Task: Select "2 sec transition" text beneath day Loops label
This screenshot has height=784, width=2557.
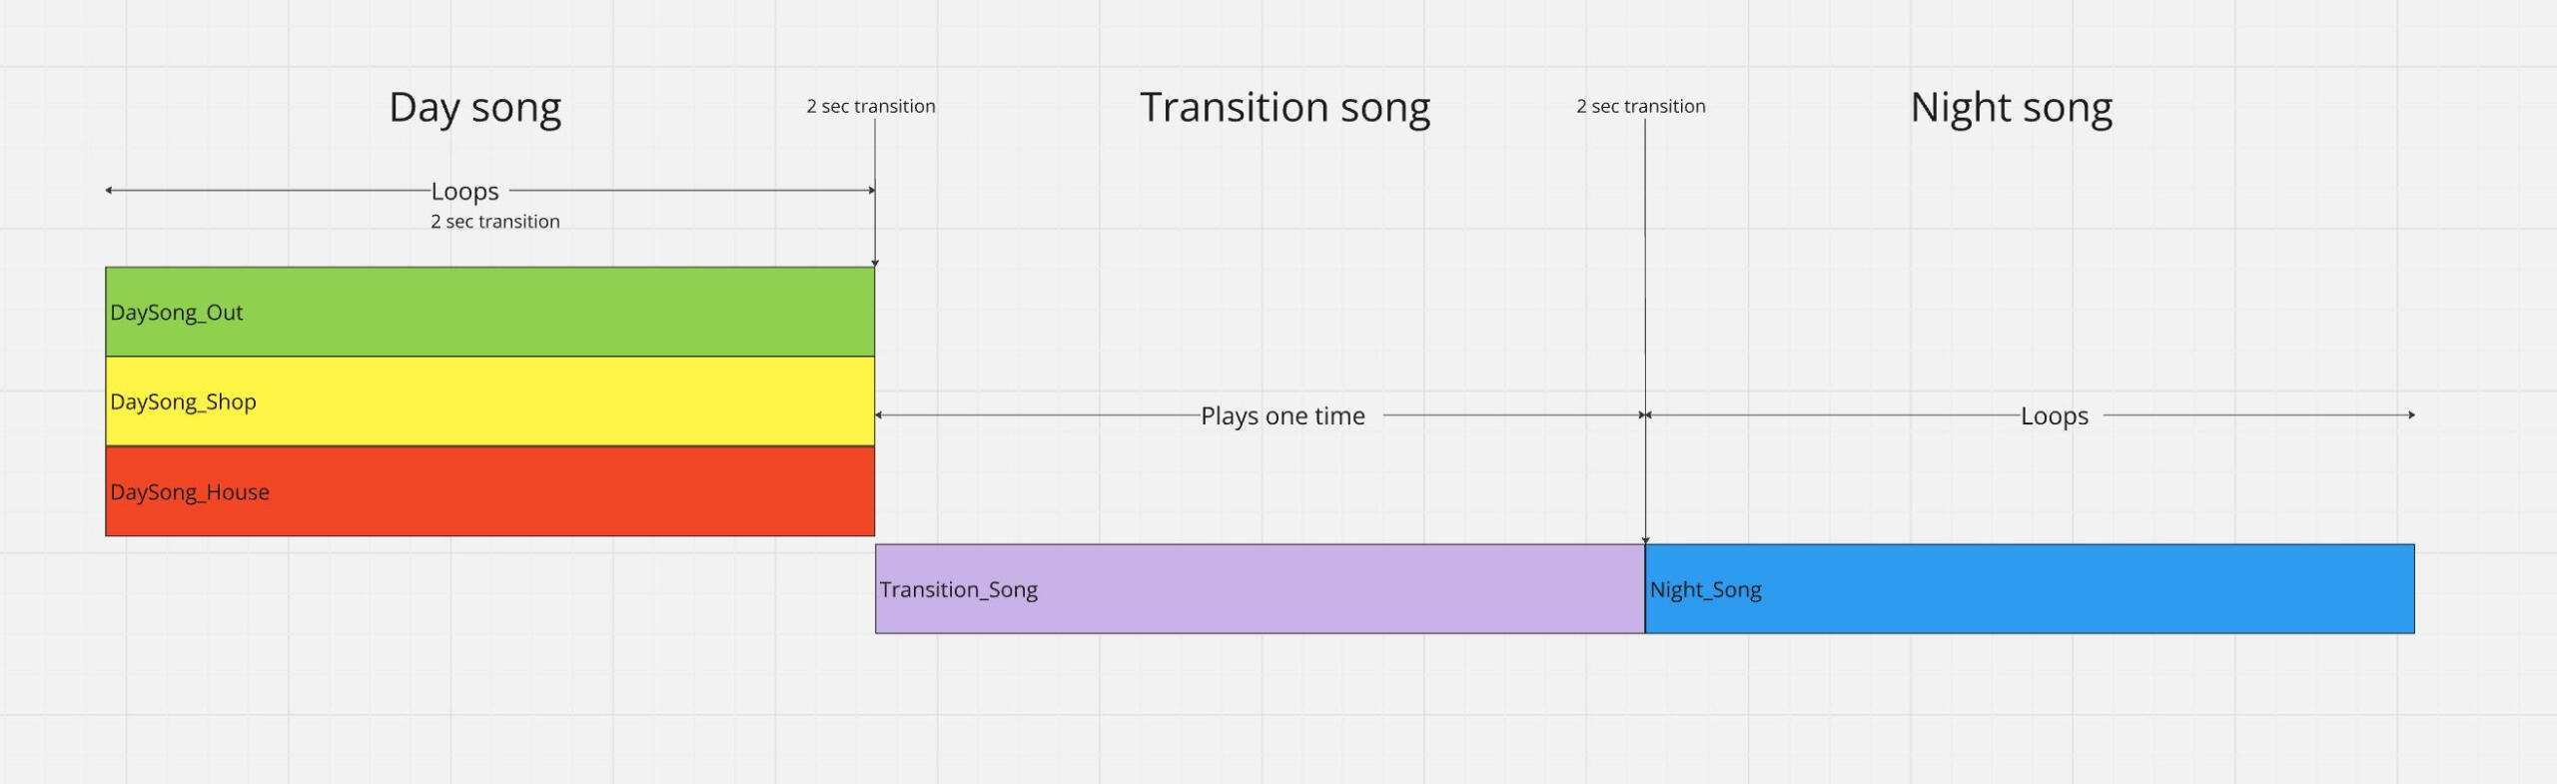Action: (494, 222)
